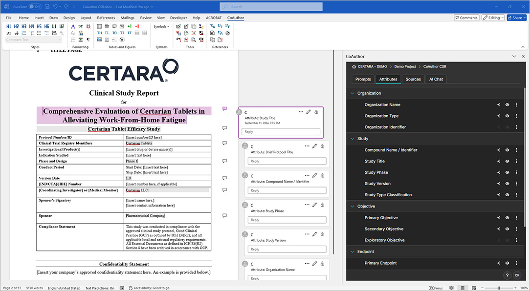The width and height of the screenshot is (530, 291).
Task: Toggle visibility of Organization Name attribute
Action: click(508, 104)
